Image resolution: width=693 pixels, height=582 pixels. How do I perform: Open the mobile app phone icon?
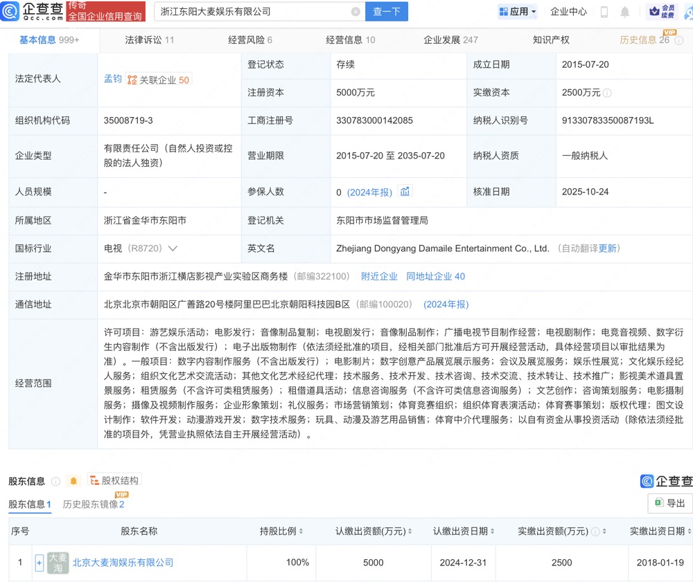[604, 12]
